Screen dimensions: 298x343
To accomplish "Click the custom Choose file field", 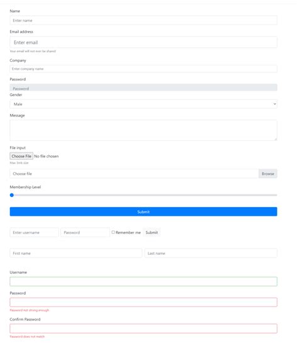I will coord(134,174).
